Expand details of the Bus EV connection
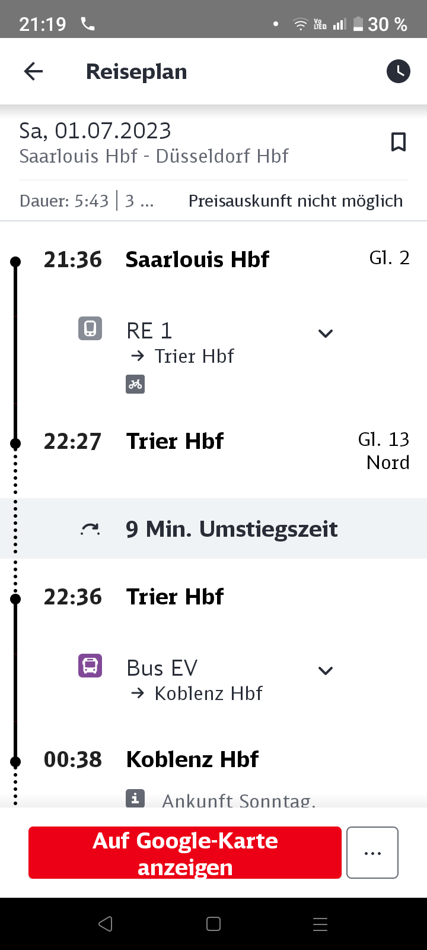This screenshot has height=950, width=427. (325, 670)
